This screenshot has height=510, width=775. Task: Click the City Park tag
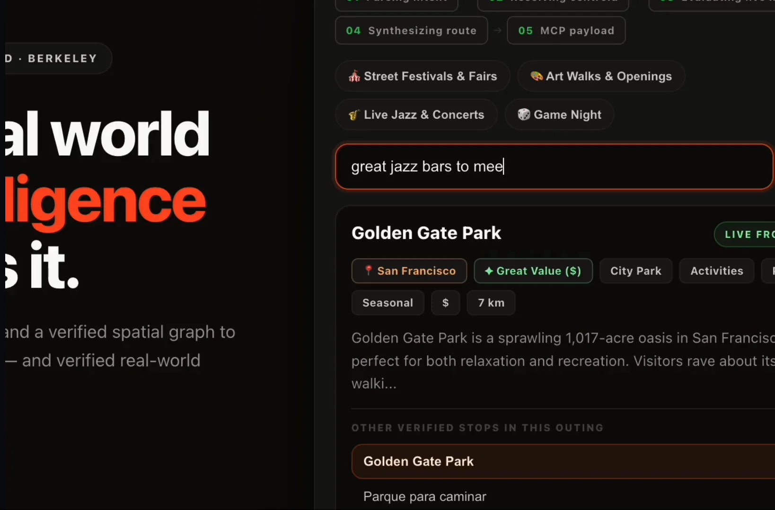click(x=636, y=271)
